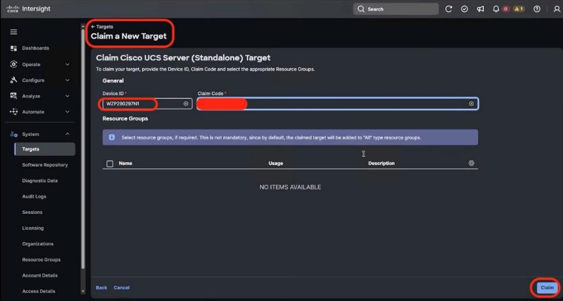The image size is (563, 301).
Task: Click the Analyze sidebar icon
Action: click(13, 96)
